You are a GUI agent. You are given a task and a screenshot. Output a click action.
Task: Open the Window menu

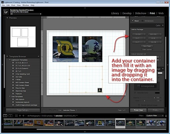pyautogui.click(x=25, y=5)
